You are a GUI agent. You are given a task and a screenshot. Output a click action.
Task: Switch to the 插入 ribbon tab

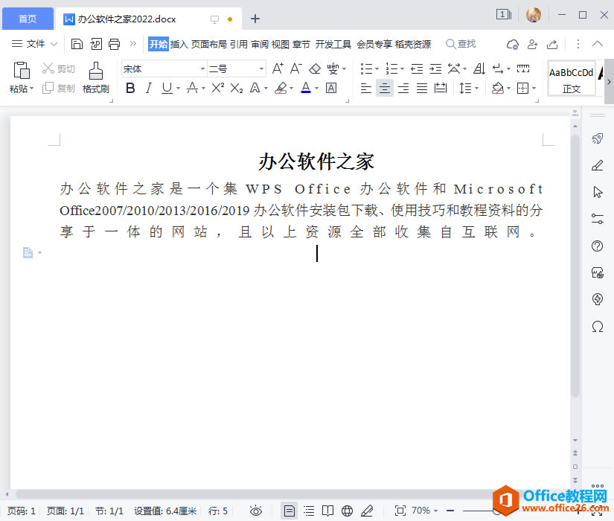pos(178,43)
